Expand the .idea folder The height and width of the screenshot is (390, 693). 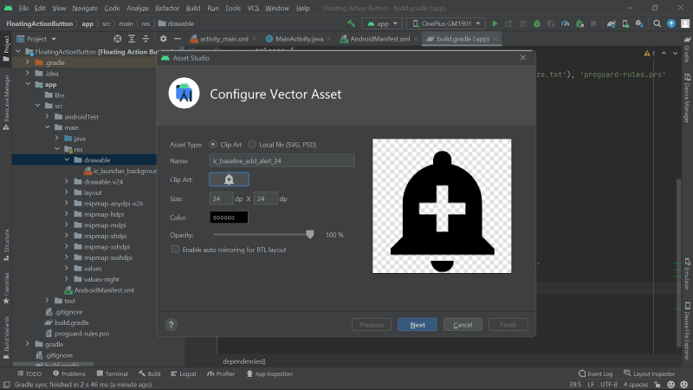coord(28,74)
